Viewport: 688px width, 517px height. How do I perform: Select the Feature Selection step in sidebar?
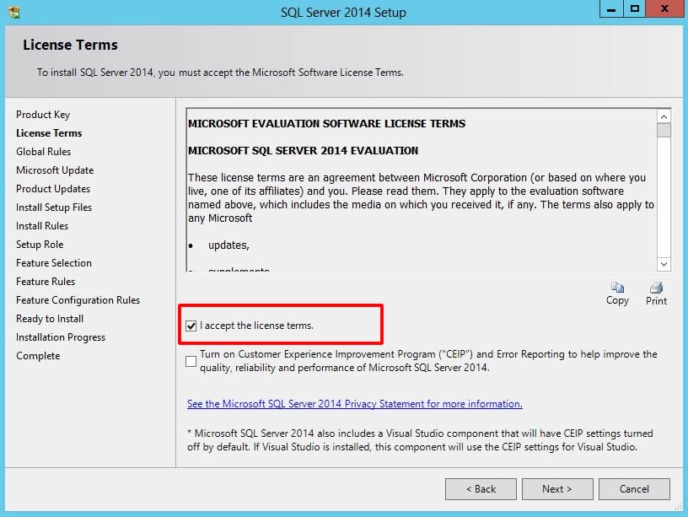click(x=54, y=263)
